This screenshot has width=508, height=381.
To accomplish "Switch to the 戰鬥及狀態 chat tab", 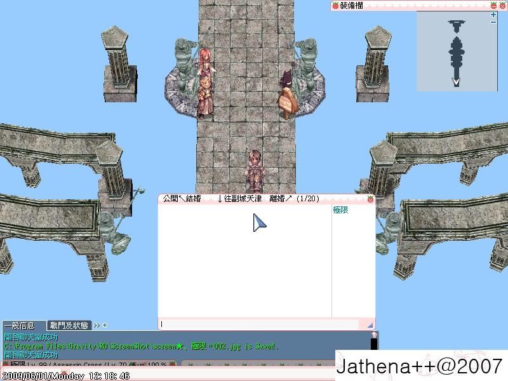I will pos(69,325).
